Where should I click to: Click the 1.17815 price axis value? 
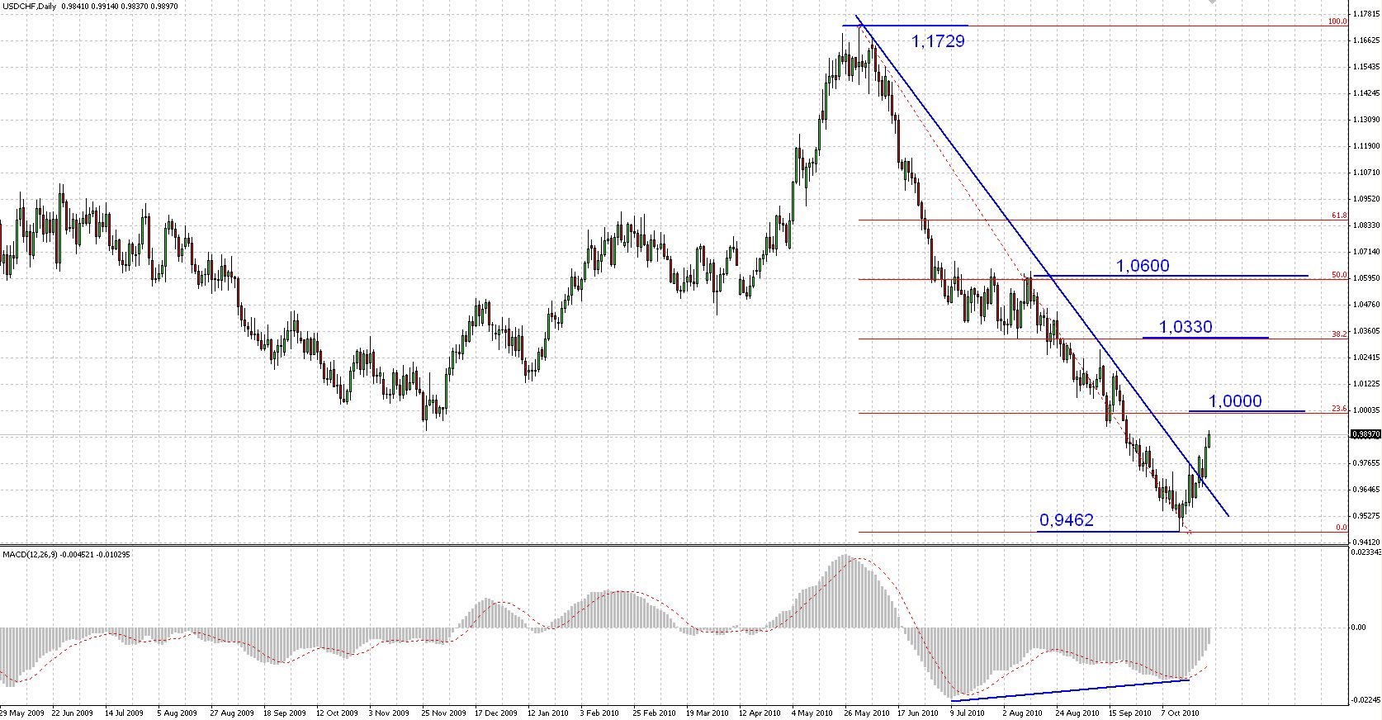pos(1366,13)
